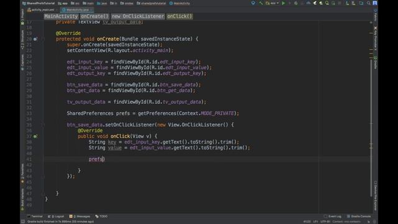This screenshot has height=224, width=398.
Task: Click java folder in navigation bar
Action: pyautogui.click(x=102, y=3)
